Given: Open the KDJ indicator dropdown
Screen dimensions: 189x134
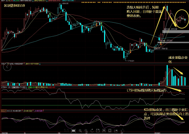Looking at the screenshot, I should [3, 111].
